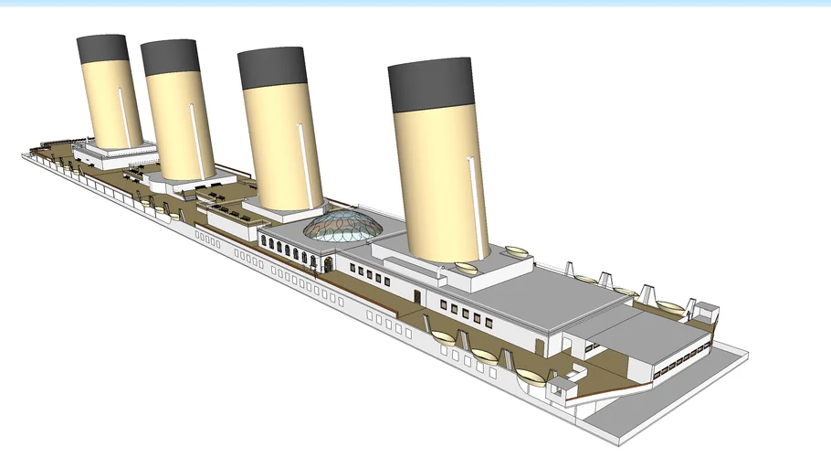831x468 pixels.
Task: Select the dark cap of the third funnel
Action: point(274,67)
